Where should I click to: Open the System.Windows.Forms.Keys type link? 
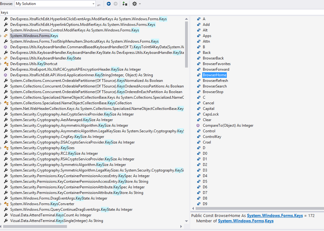pos(275,215)
